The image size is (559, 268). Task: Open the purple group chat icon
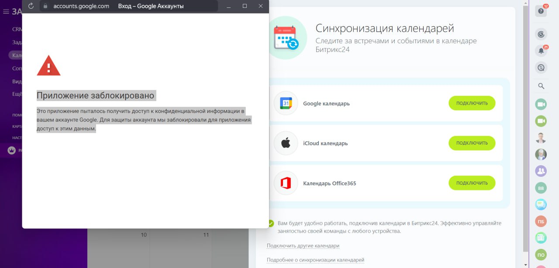pyautogui.click(x=541, y=171)
